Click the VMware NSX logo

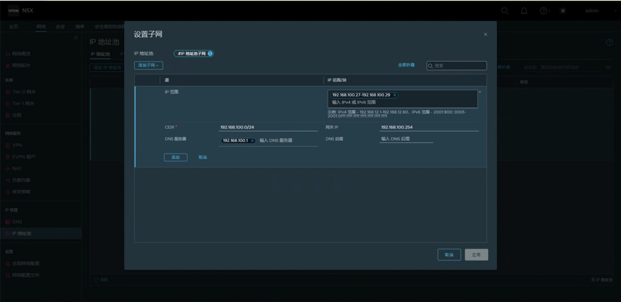point(20,11)
